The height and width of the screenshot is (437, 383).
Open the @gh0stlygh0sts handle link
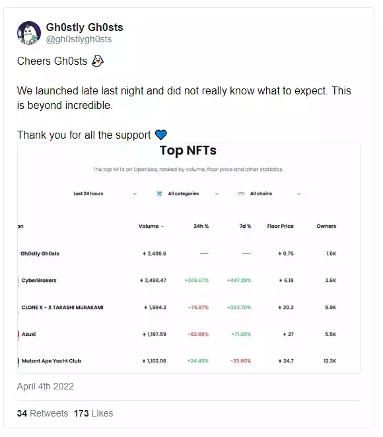(x=79, y=40)
